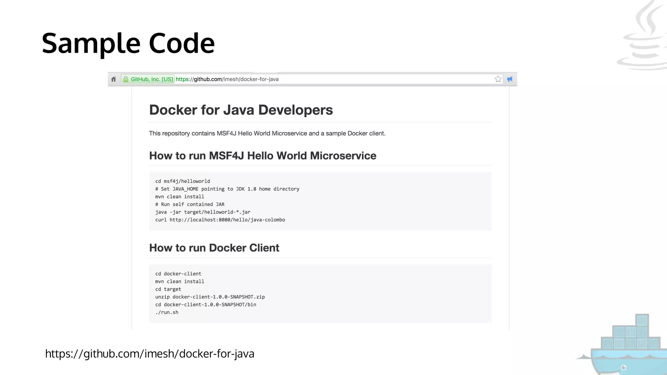Click the Sample Code slide title
Screen dimensions: 667x375
(x=128, y=43)
